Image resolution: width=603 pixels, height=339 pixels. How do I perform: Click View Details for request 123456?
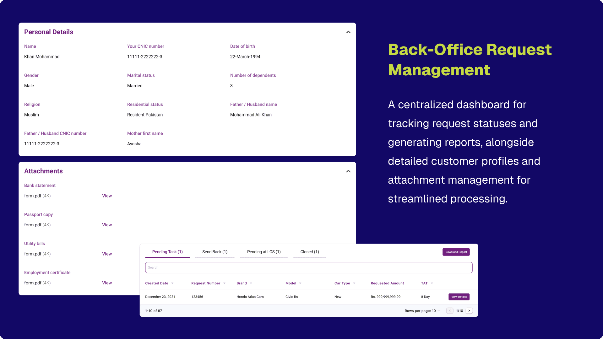point(459,297)
